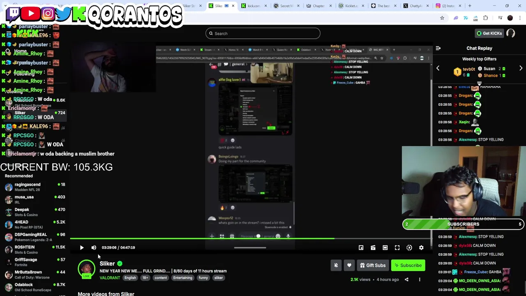Select the Entertaining tag
Screen dimensions: 526x296
tap(182, 278)
